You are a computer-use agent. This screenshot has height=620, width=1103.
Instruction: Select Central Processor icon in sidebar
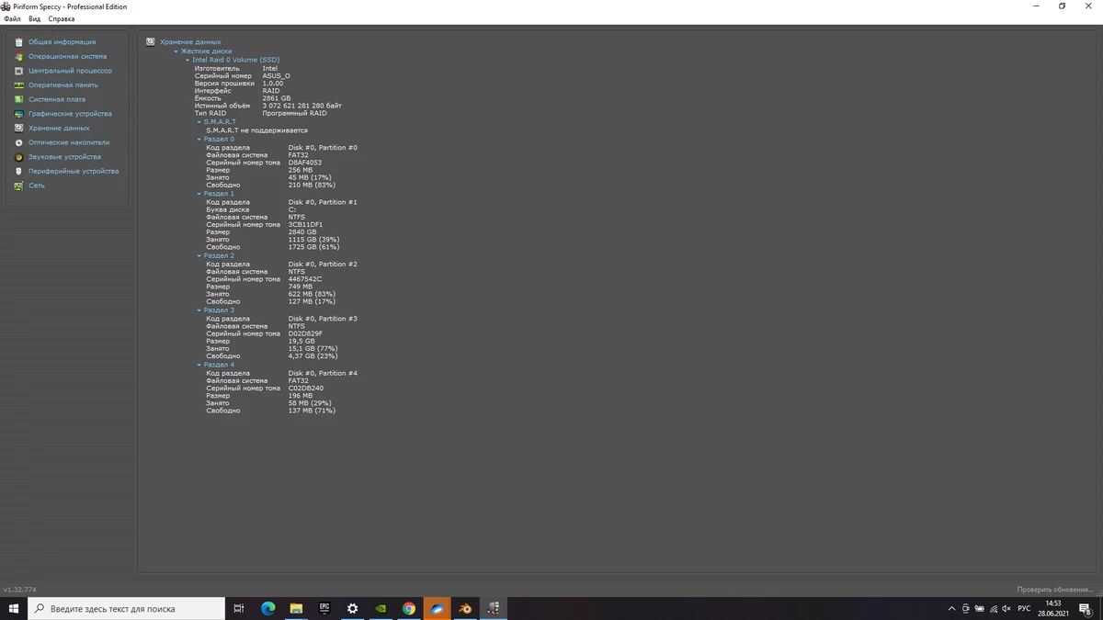[18, 71]
